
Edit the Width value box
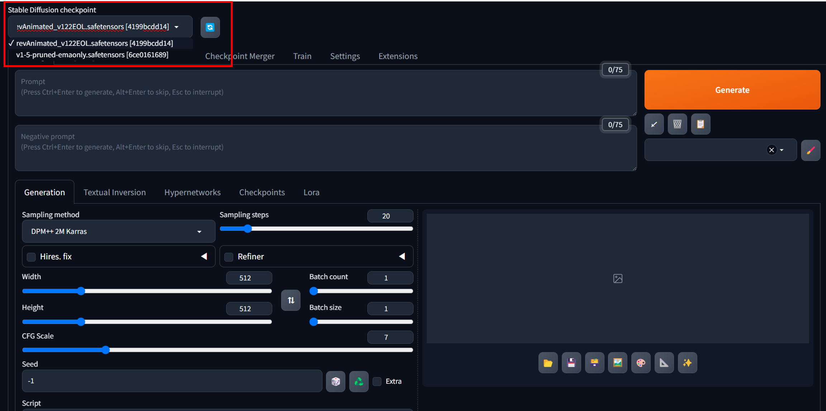pos(249,278)
